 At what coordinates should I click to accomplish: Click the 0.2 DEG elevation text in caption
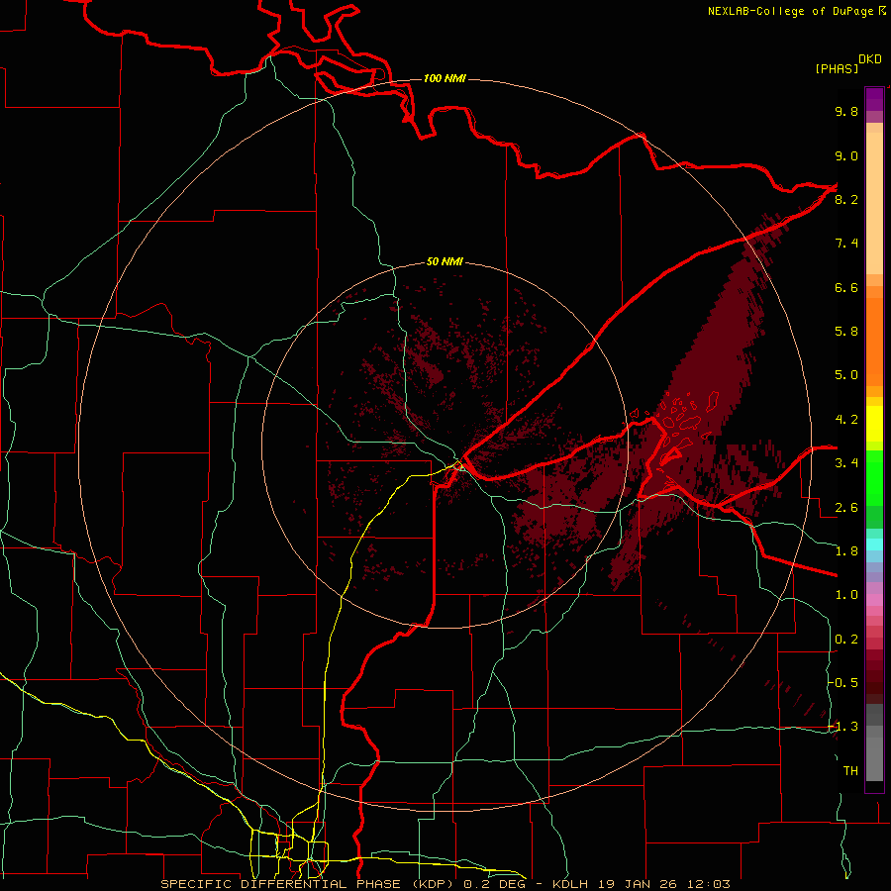point(495,884)
